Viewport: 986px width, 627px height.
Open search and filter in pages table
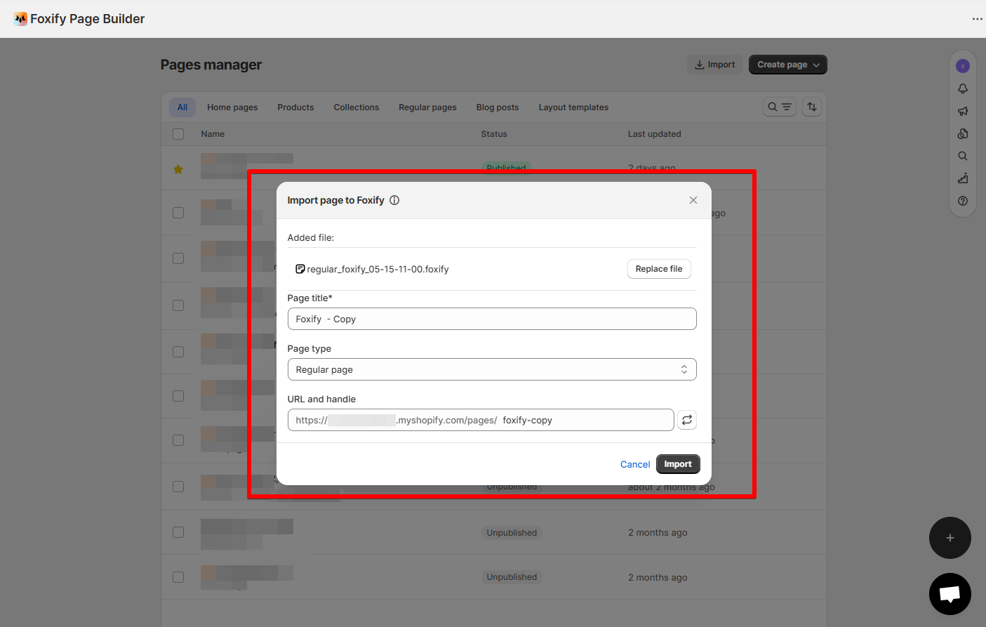pyautogui.click(x=780, y=107)
